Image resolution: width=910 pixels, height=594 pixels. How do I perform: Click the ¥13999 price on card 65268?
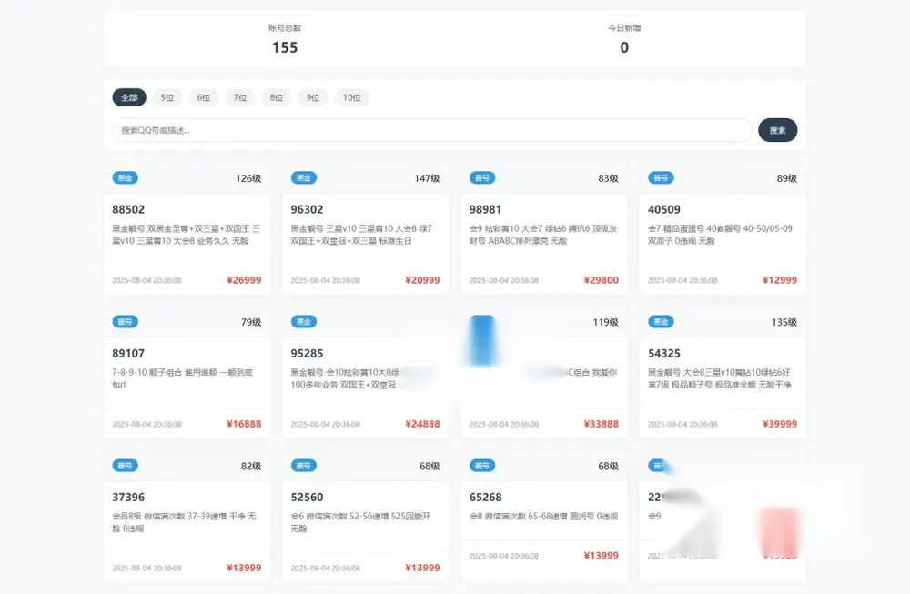602,556
